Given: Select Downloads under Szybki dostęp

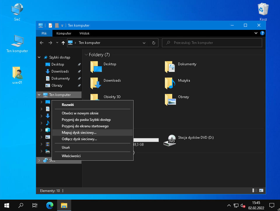Looking at the screenshot, I should 60,71.
